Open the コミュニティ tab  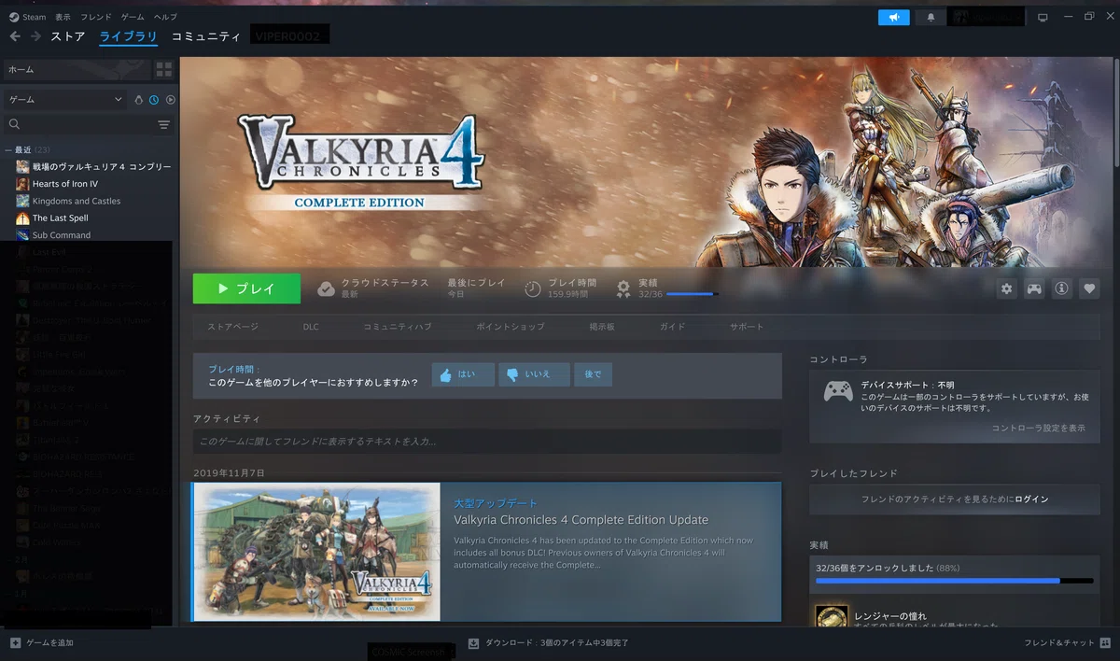point(205,36)
